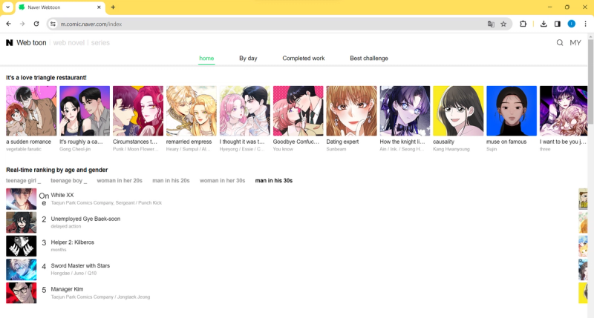Viewport: 594px width, 318px height.
Task: Click 'Dating expert' title text
Action: pos(342,142)
